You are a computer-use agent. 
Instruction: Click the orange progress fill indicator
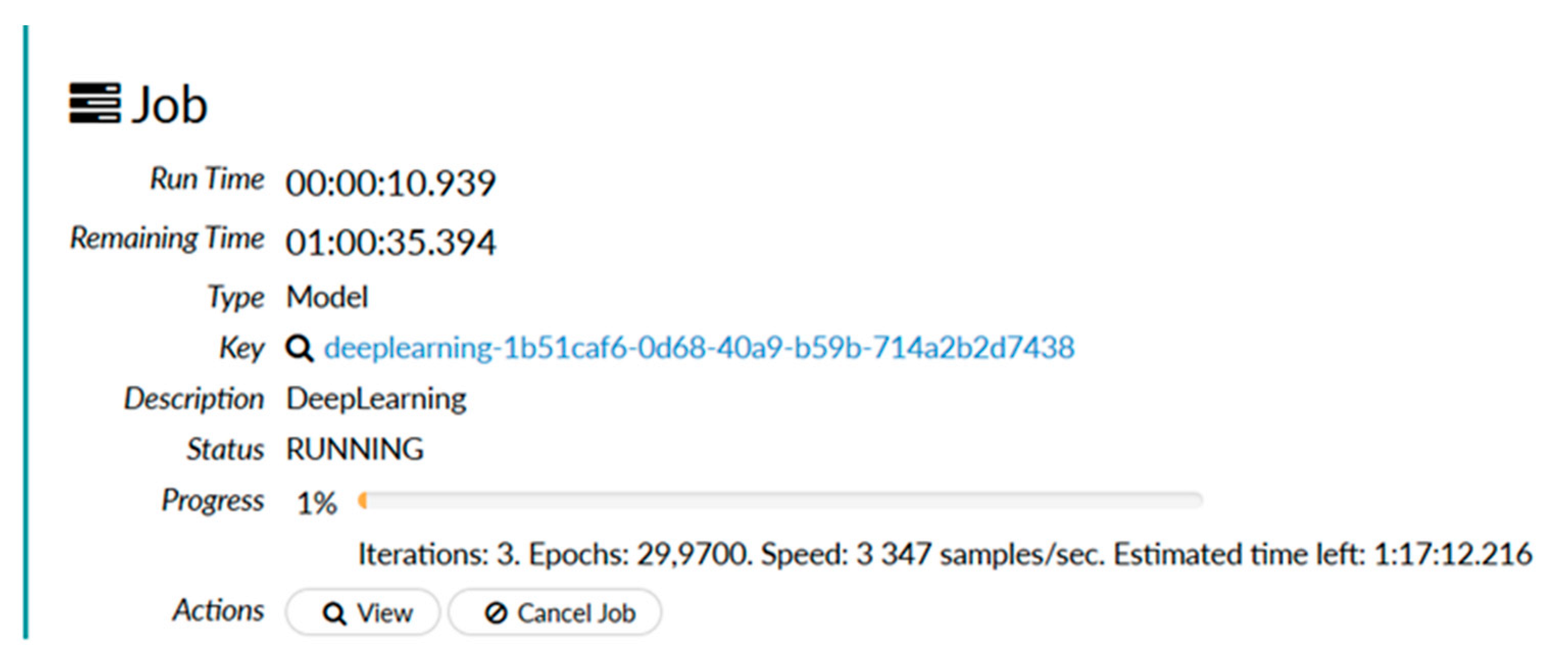coord(363,501)
